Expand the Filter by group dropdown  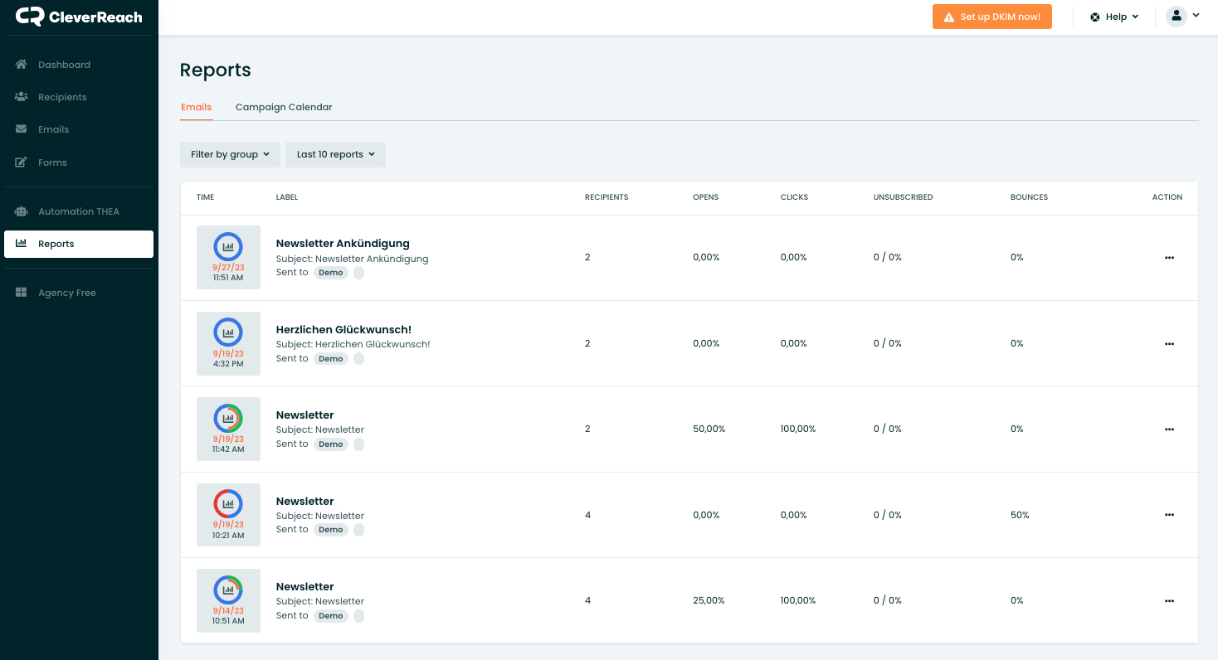tap(230, 154)
